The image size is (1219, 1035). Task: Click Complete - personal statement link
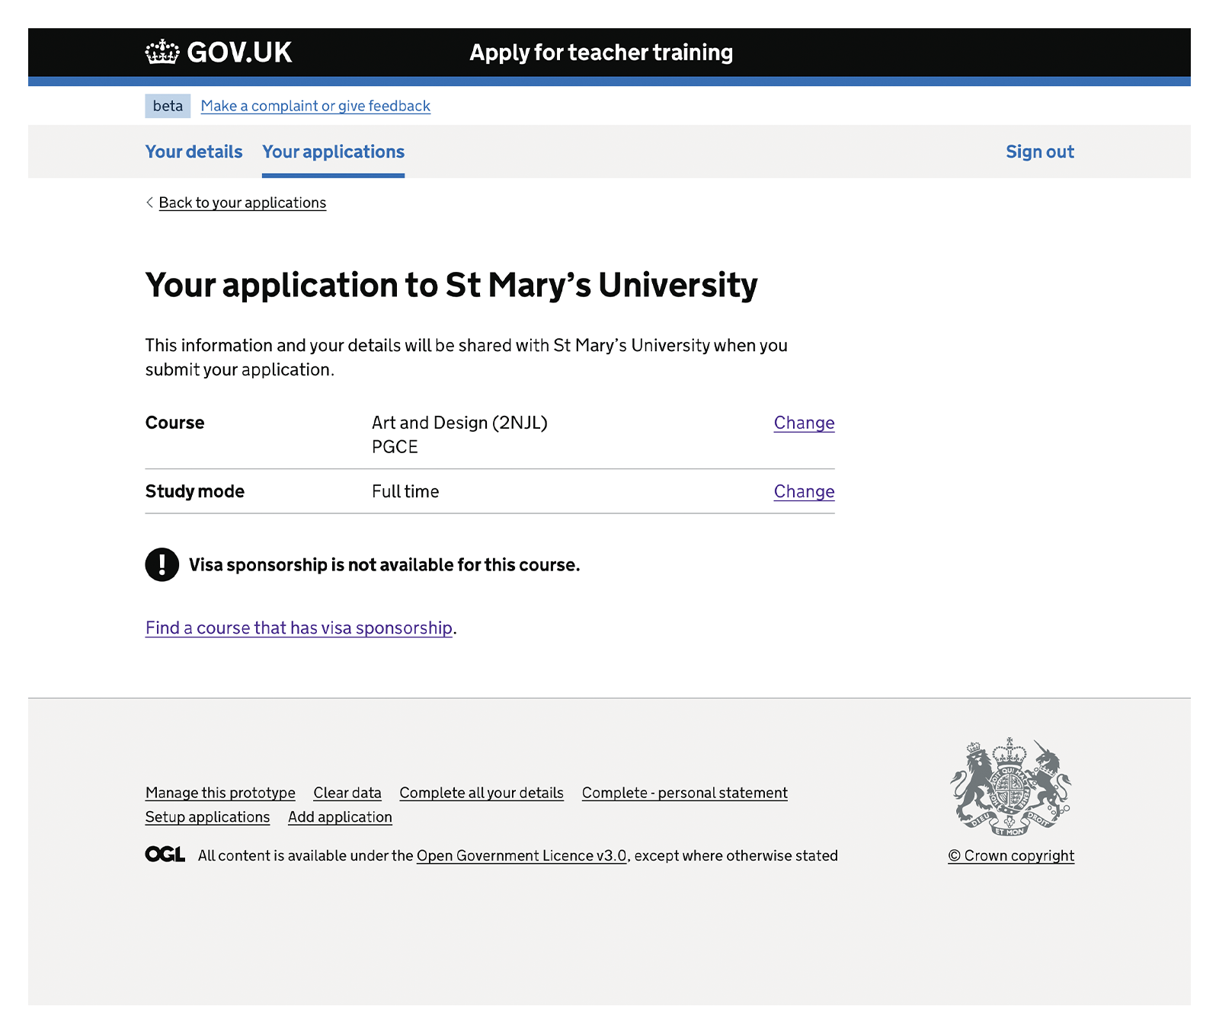684,793
